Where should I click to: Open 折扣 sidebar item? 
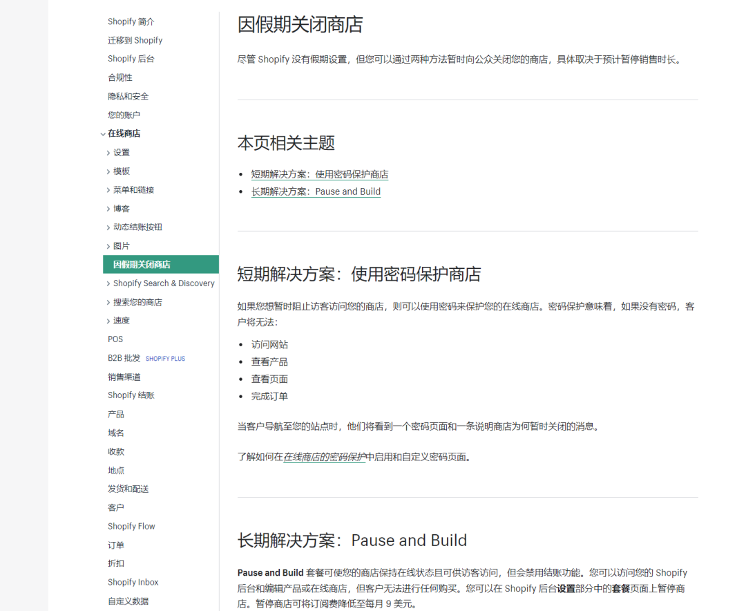point(115,563)
